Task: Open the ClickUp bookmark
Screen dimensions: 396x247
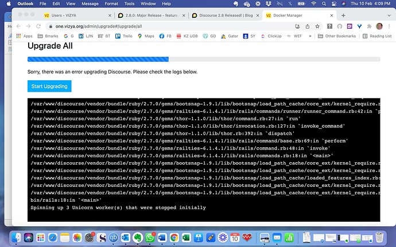Action: point(271,36)
